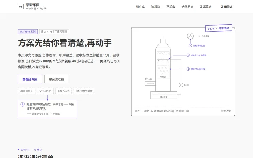The width and height of the screenshot is (253, 158).
Task: Click the 查看组件库 button
Action: [x=30, y=79]
